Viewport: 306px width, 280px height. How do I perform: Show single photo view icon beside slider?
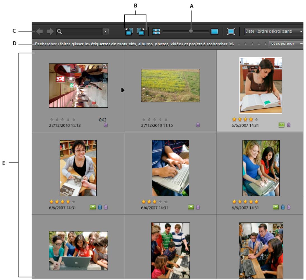pos(214,31)
